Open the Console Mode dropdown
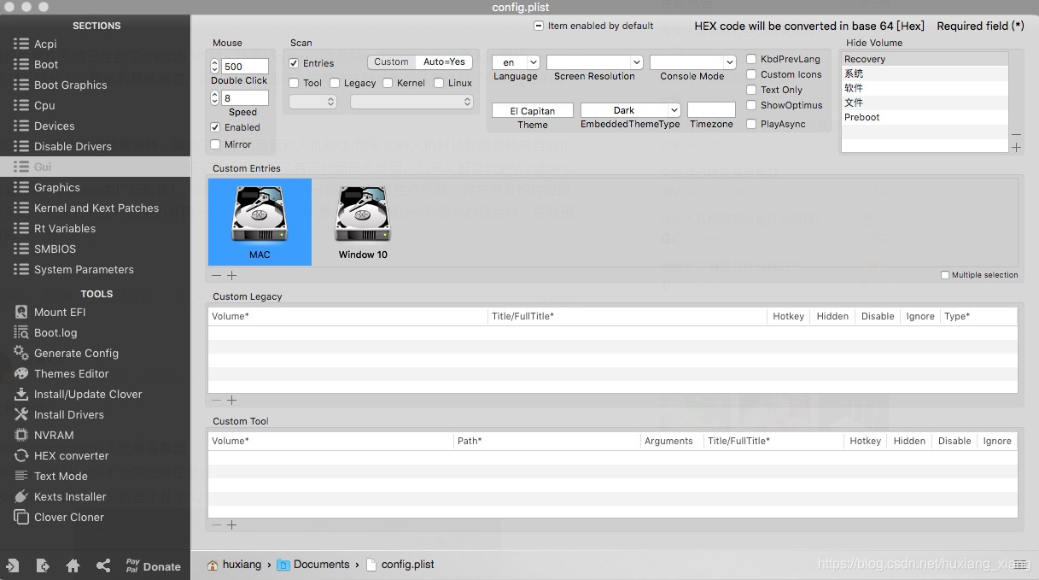The width and height of the screenshot is (1039, 580). (x=692, y=62)
